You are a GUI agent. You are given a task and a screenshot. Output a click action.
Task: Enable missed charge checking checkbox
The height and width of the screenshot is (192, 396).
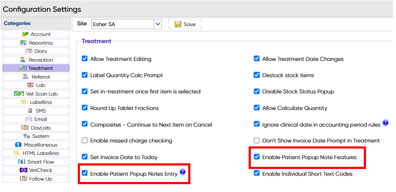click(x=85, y=141)
